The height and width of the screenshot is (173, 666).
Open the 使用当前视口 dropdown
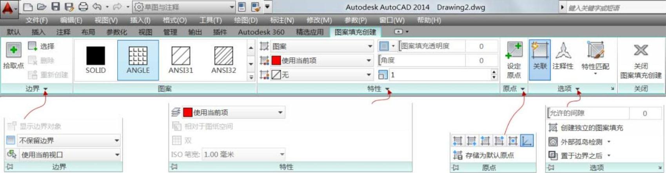69,155
